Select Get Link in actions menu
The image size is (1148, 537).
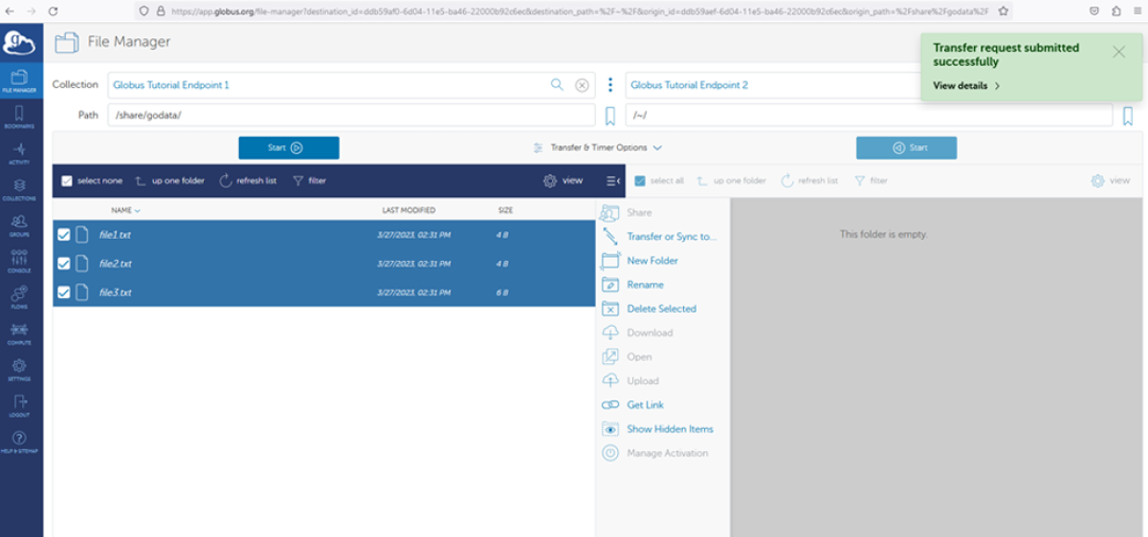(x=645, y=405)
